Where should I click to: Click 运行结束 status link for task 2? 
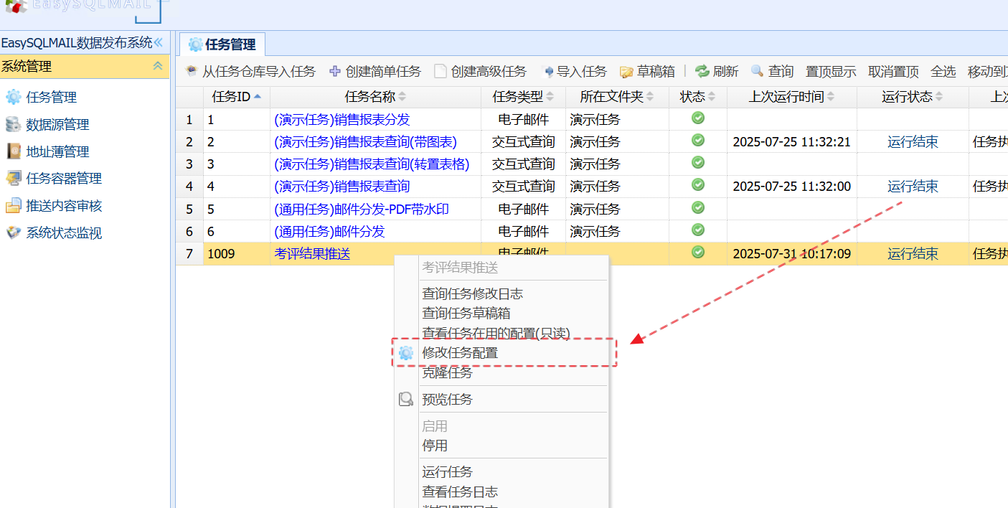tap(912, 142)
